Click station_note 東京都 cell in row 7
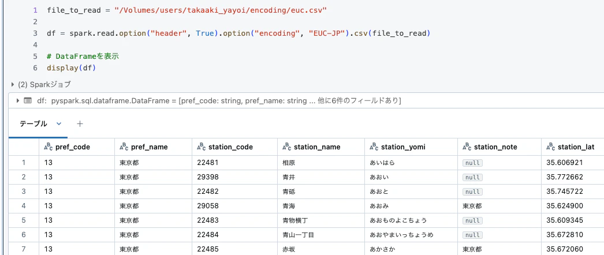The image size is (604, 255). pos(499,249)
